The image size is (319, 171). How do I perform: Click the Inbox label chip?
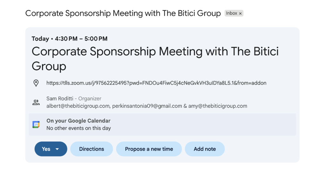tap(232, 13)
